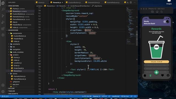Click the simulator home button icon

click(x=157, y=12)
